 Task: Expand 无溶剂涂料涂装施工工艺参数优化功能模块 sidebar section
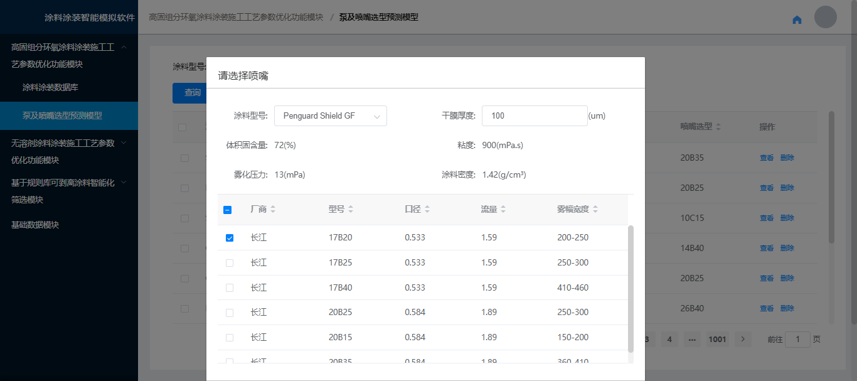(x=124, y=143)
